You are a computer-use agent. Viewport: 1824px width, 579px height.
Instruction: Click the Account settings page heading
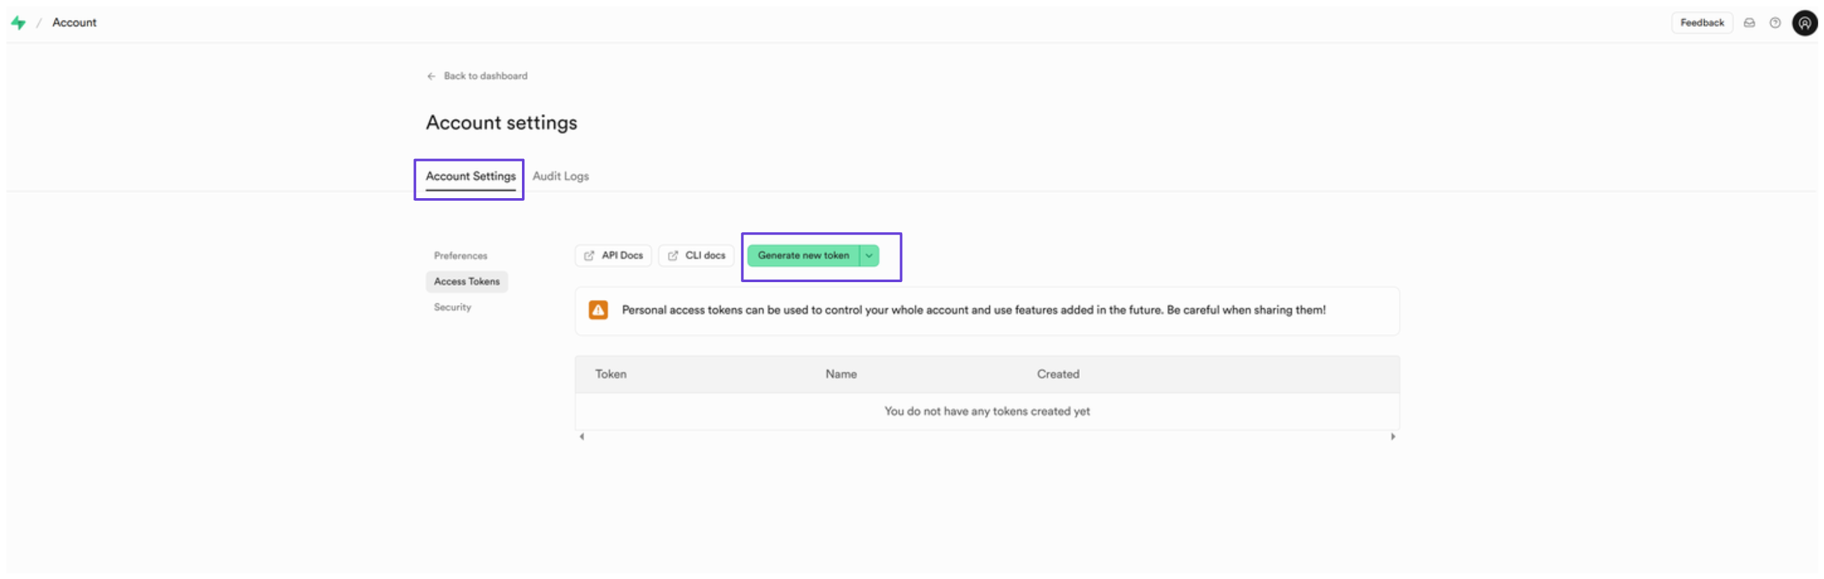click(501, 123)
